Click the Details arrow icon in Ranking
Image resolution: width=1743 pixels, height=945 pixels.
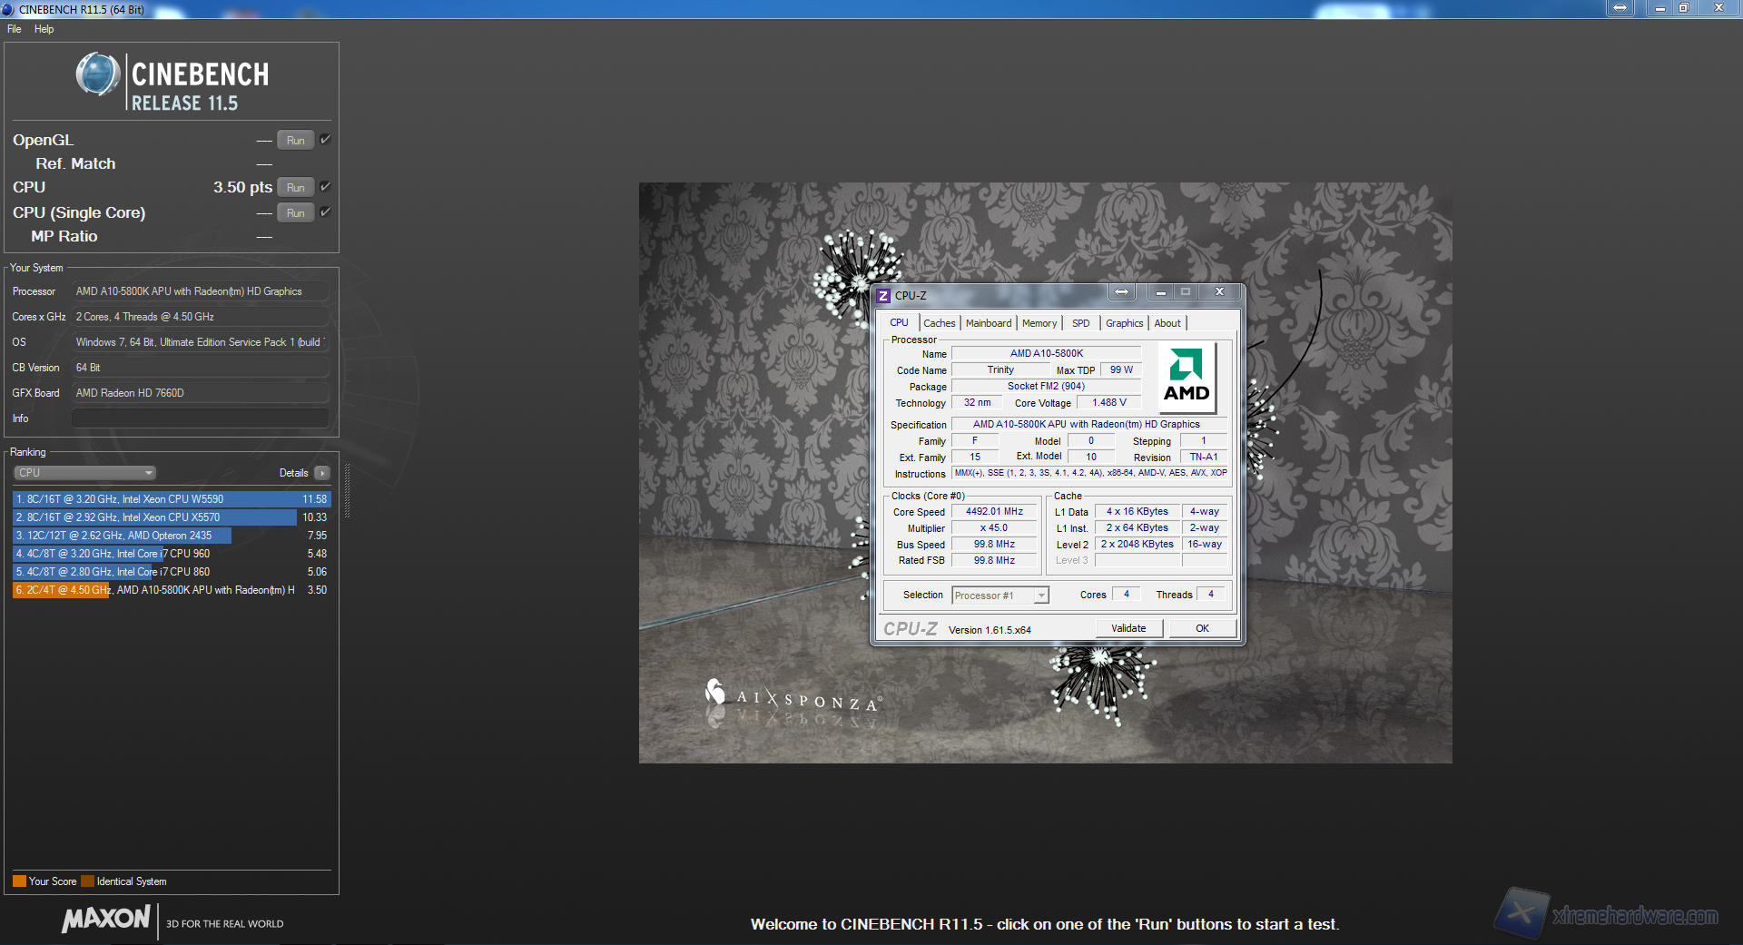tap(322, 473)
